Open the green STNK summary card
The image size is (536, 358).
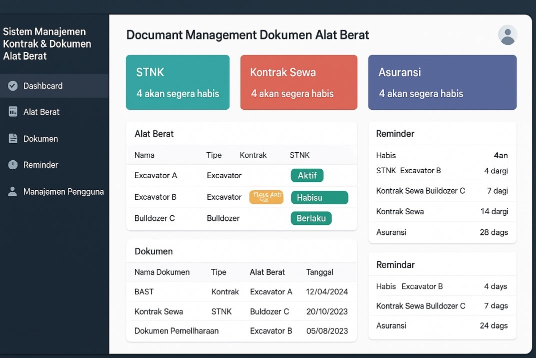(177, 82)
